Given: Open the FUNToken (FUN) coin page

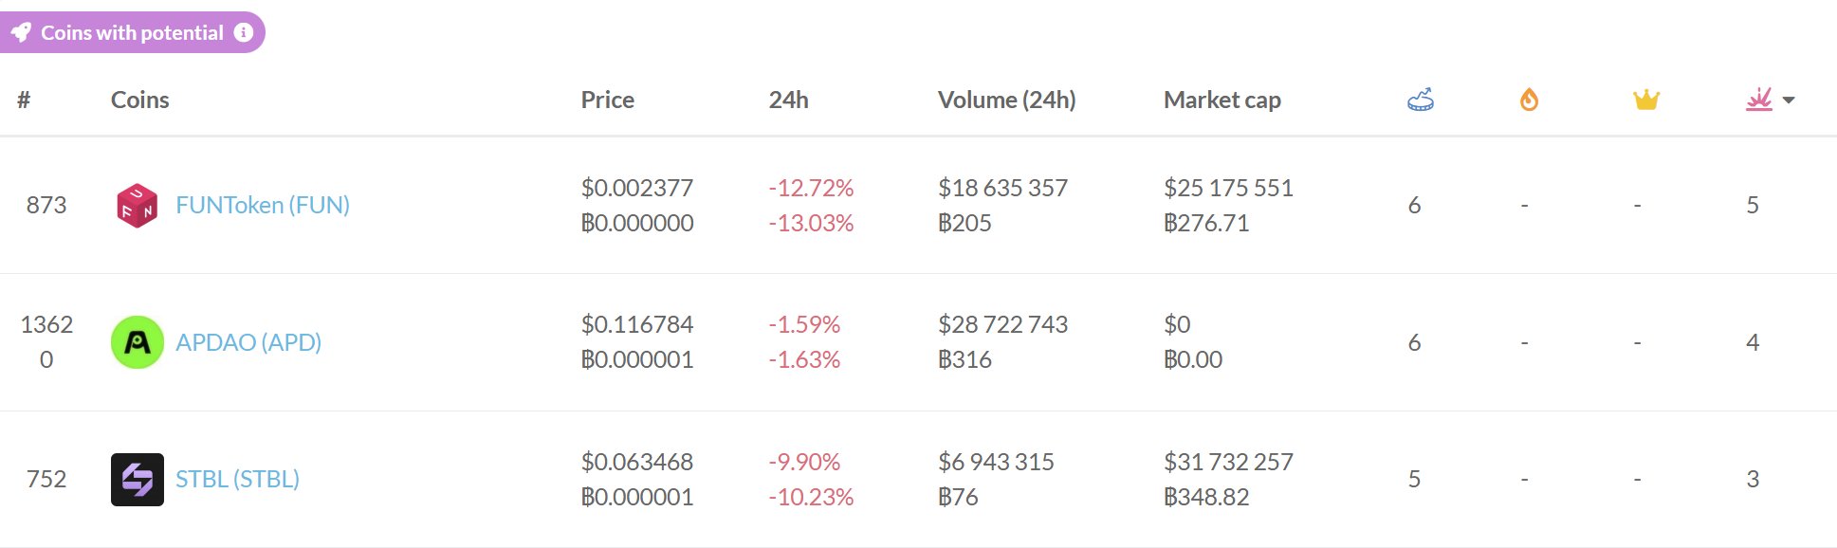Looking at the screenshot, I should pyautogui.click(x=263, y=205).
